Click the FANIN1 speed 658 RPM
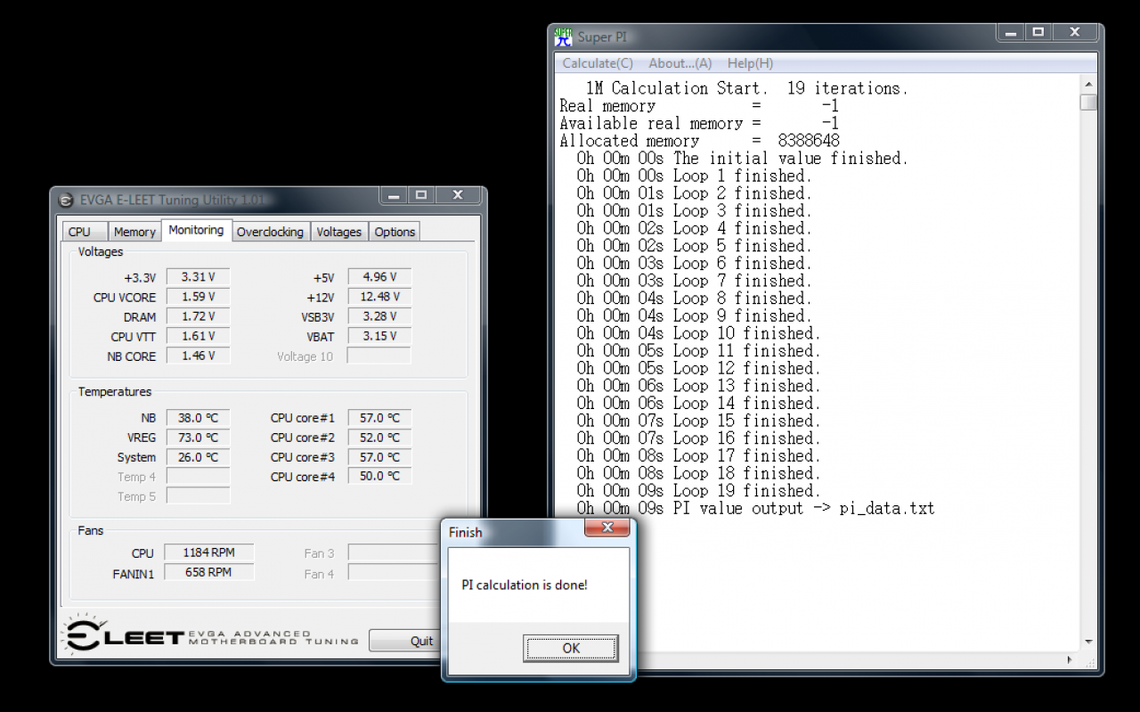The height and width of the screenshot is (712, 1140). pyautogui.click(x=209, y=572)
